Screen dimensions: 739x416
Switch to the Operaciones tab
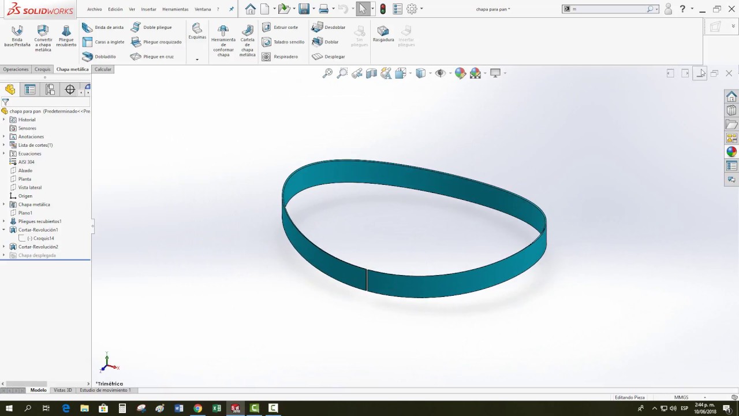[x=16, y=69]
